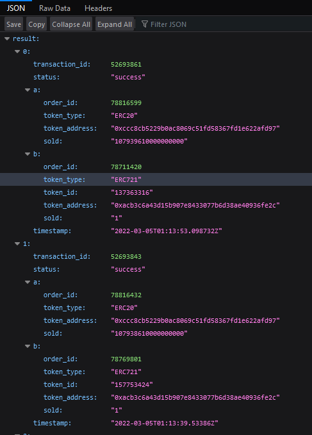Click the funnel filter icon
This screenshot has height=435, width=312.
[145, 24]
